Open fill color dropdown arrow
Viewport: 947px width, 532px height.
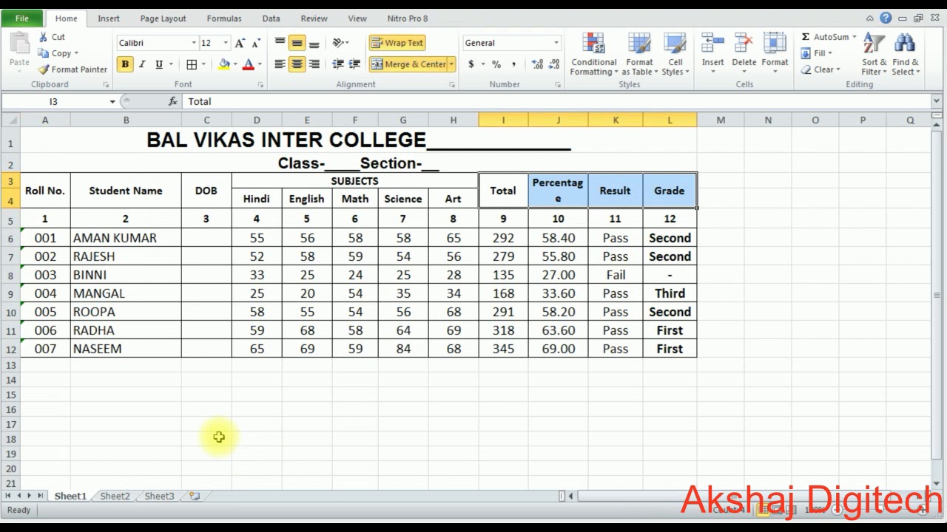[x=235, y=64]
